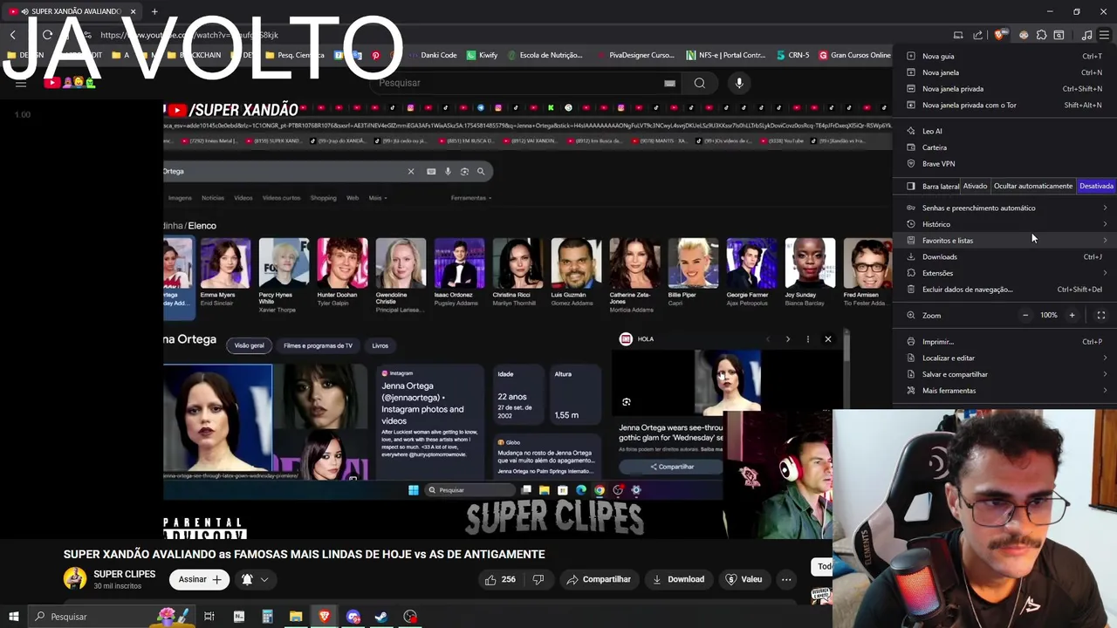Click the YouTube search magnifier button
The height and width of the screenshot is (628, 1117).
699,83
